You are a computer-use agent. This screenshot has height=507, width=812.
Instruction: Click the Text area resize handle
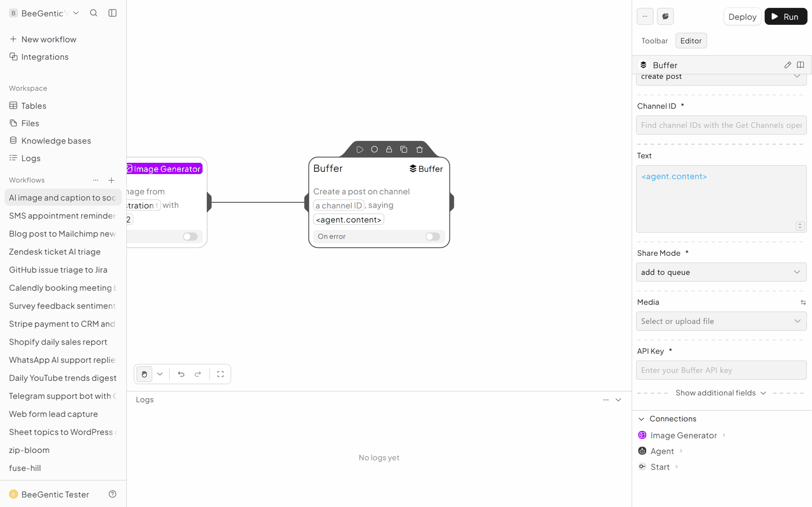pyautogui.click(x=800, y=226)
